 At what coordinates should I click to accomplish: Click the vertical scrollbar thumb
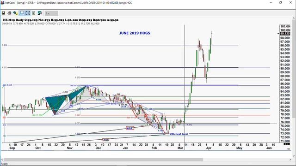click(x=294, y=69)
